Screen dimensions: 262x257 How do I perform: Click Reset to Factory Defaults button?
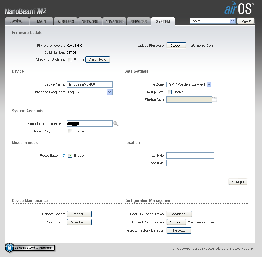[x=179, y=230]
